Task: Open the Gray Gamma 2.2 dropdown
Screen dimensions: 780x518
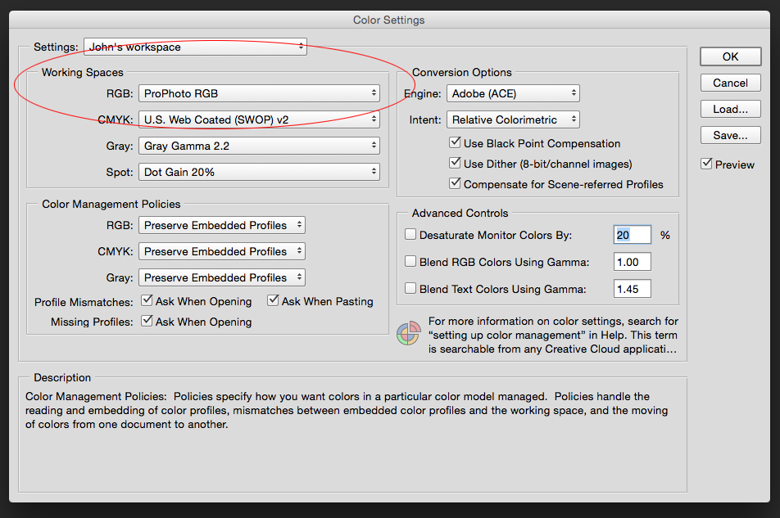Action: 259,146
